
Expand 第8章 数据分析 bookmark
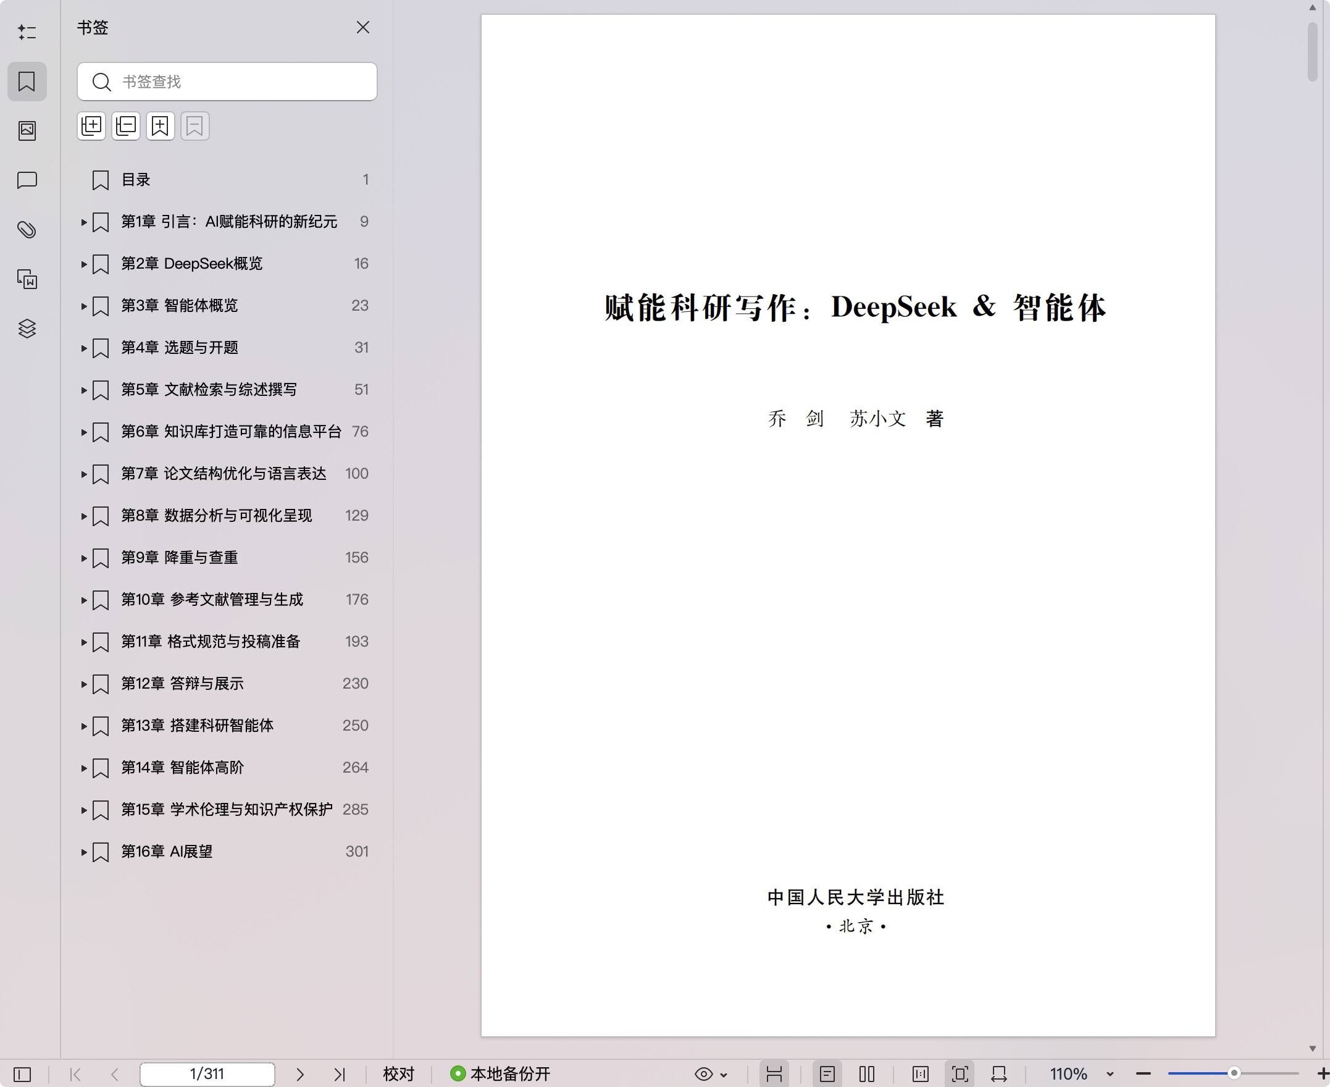pos(83,516)
